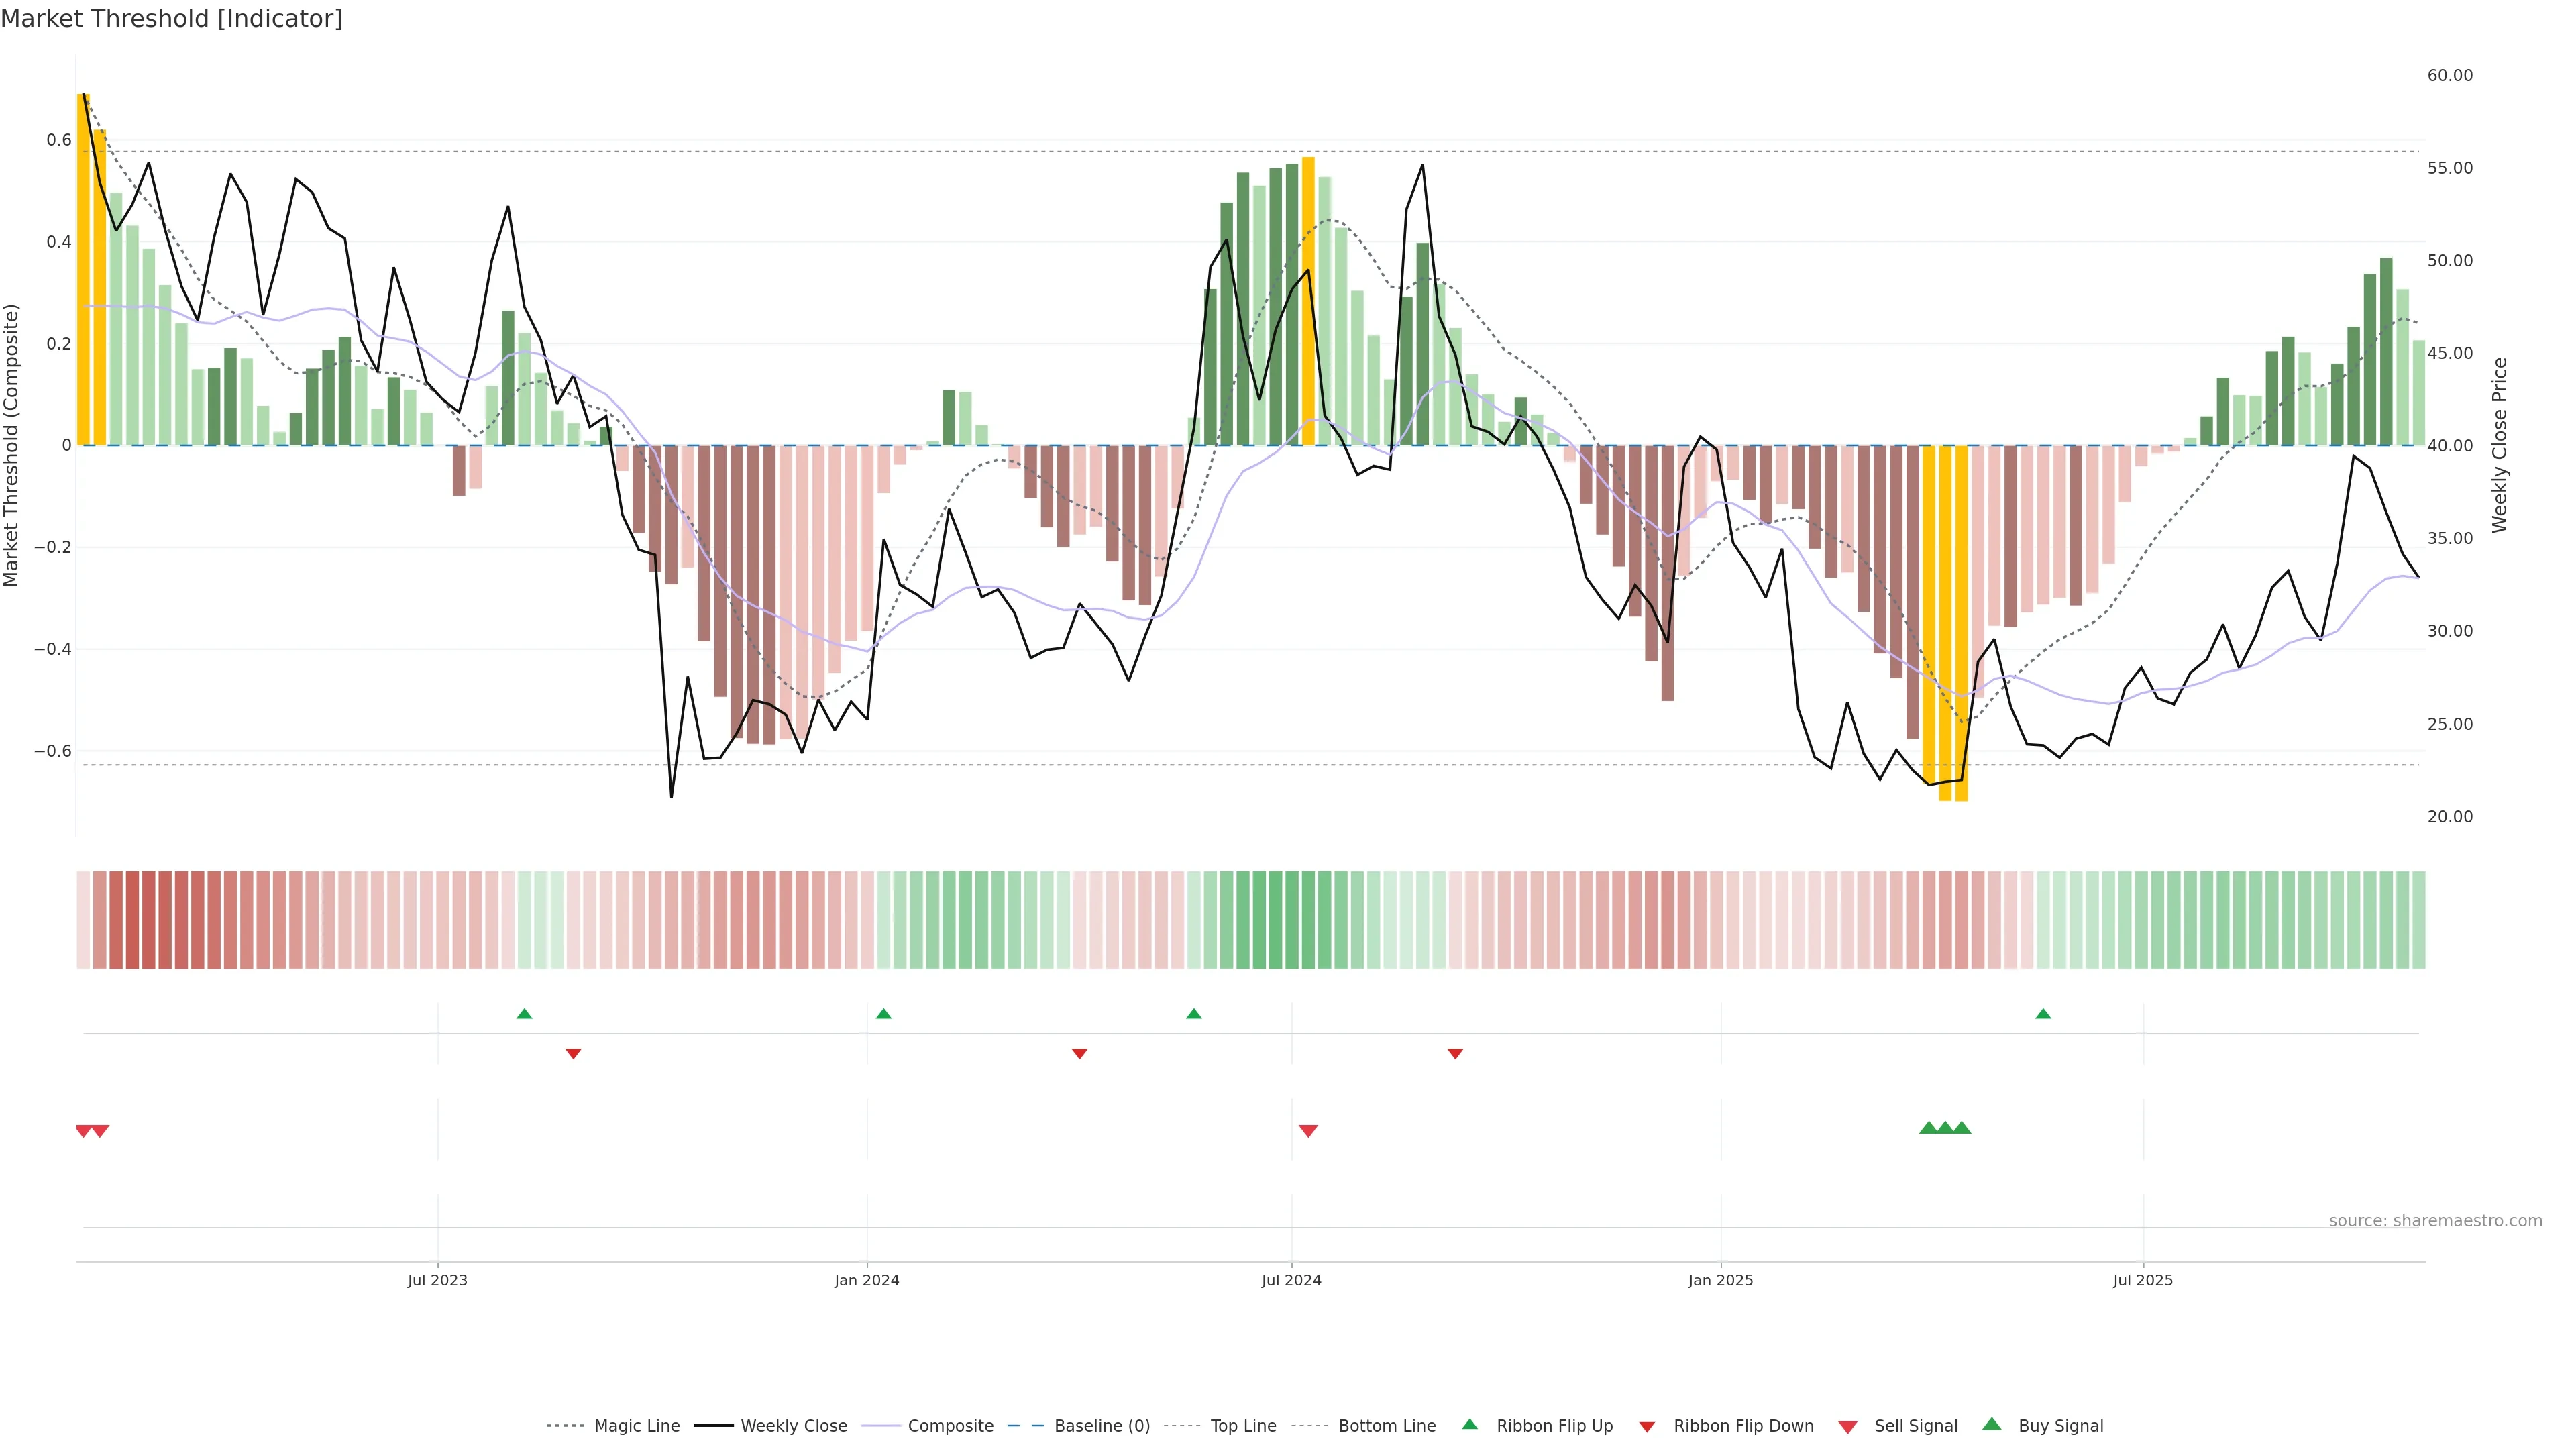Toggle Weekly Close legend entry
Viewport: 2576px width, 1449px height.
point(793,1426)
